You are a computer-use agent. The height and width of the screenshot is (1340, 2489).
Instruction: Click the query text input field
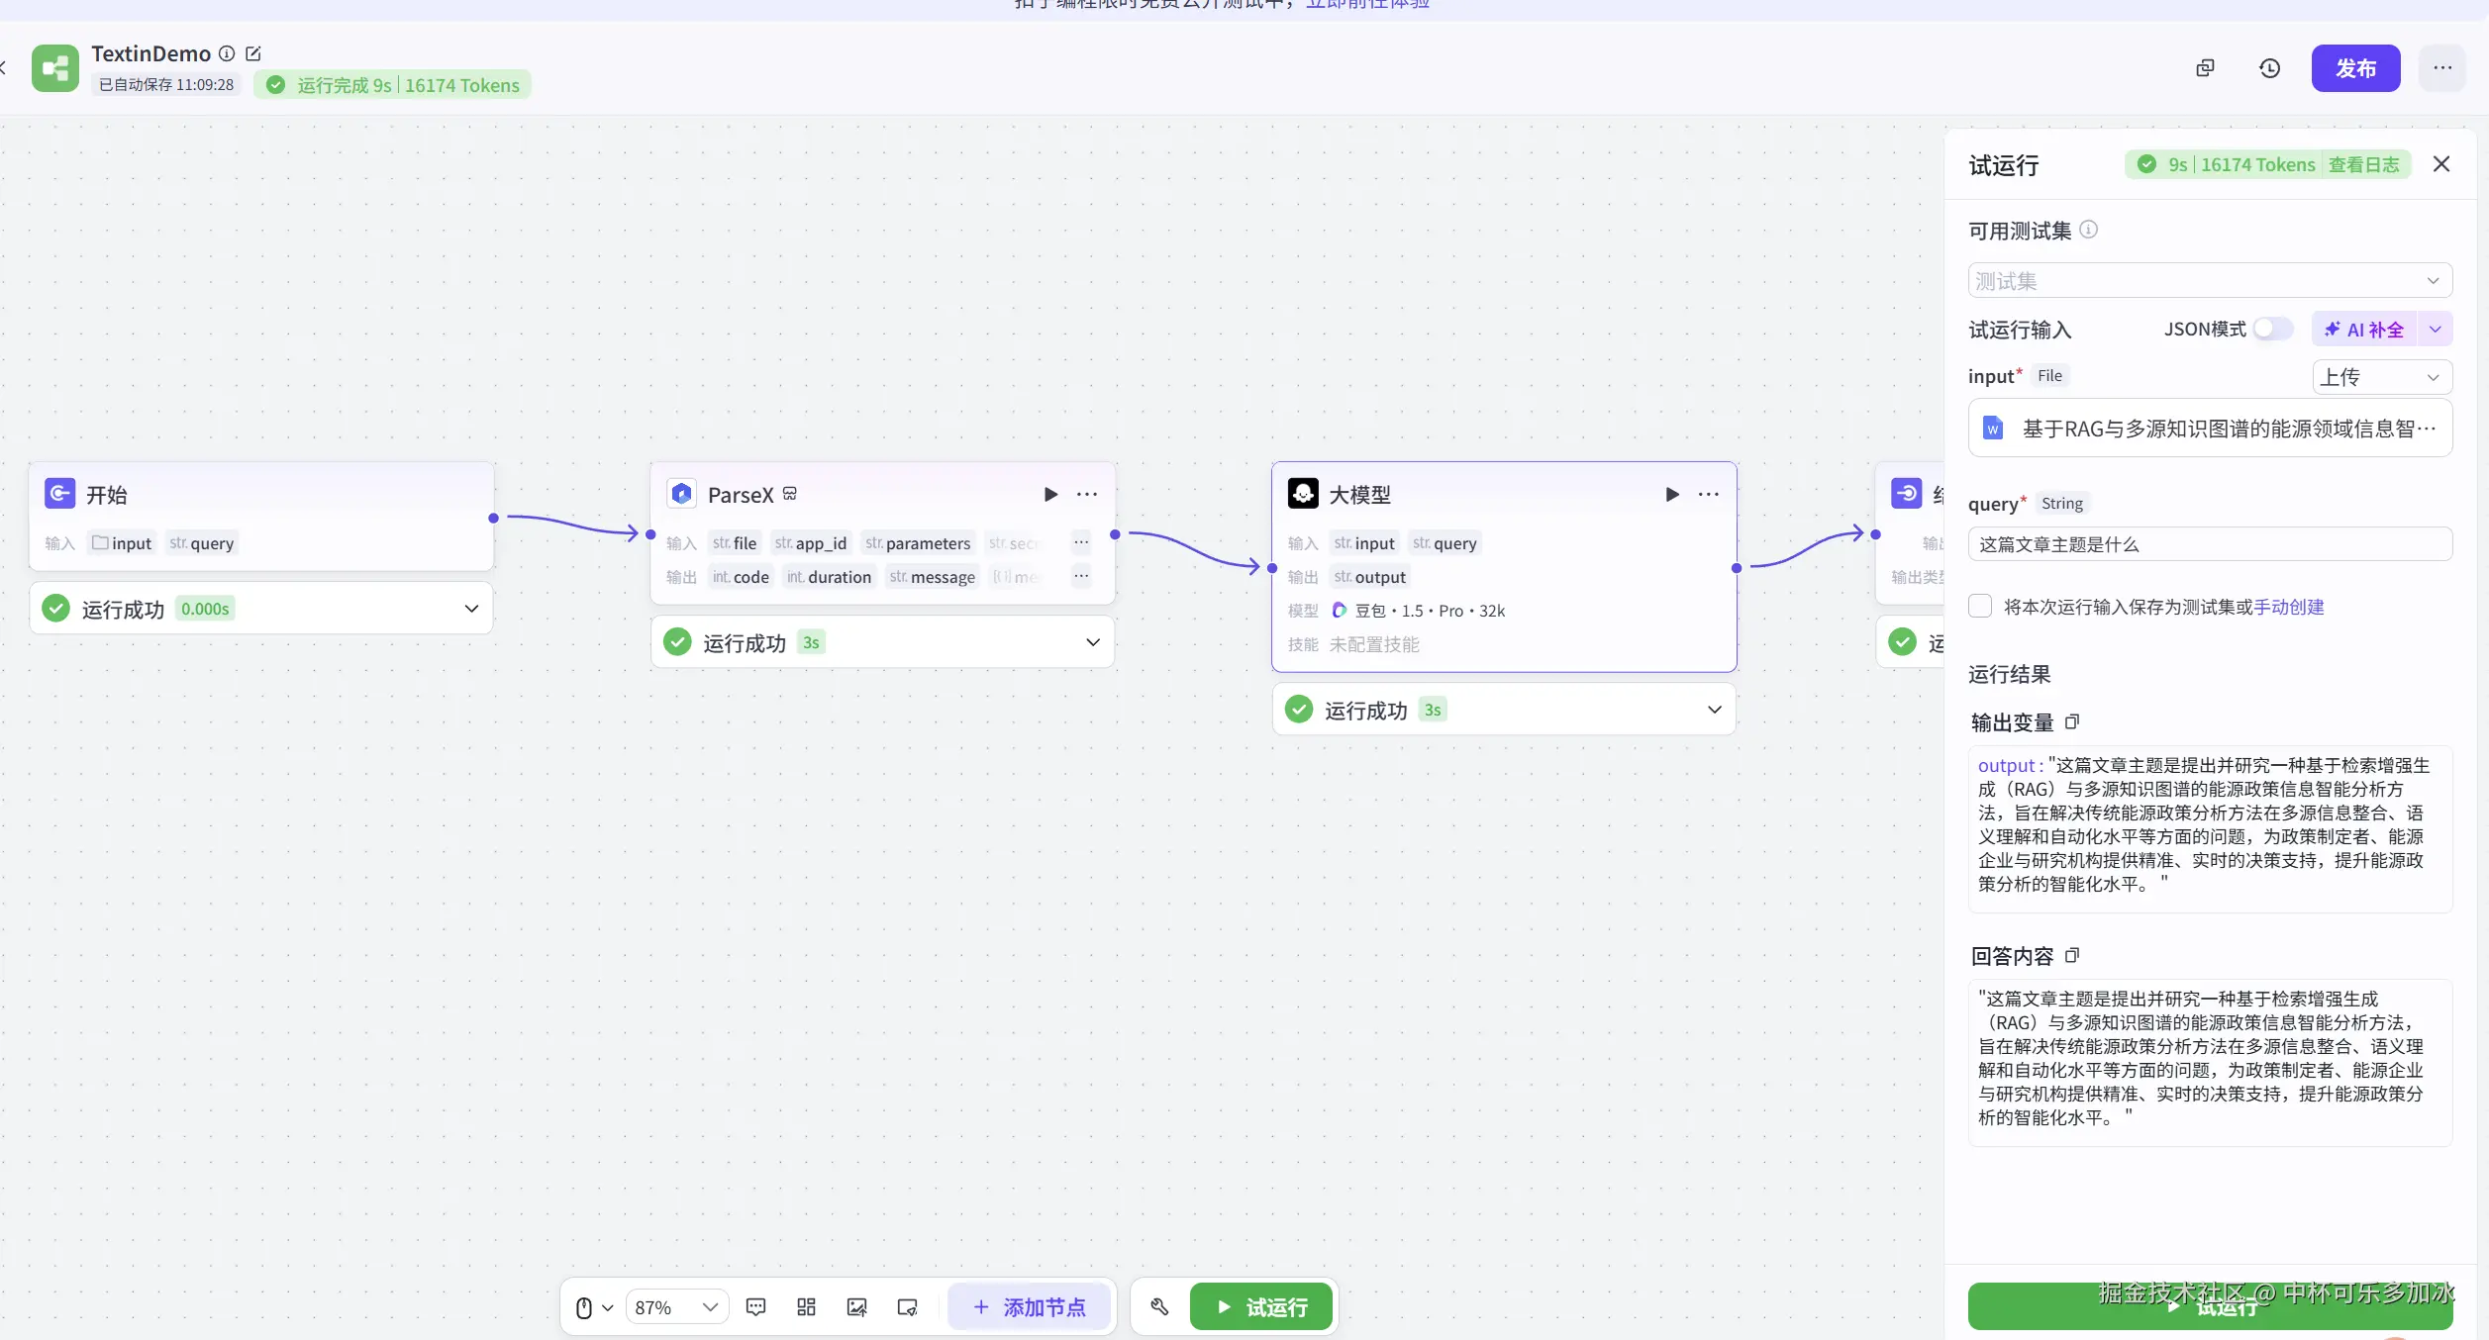click(x=2209, y=544)
